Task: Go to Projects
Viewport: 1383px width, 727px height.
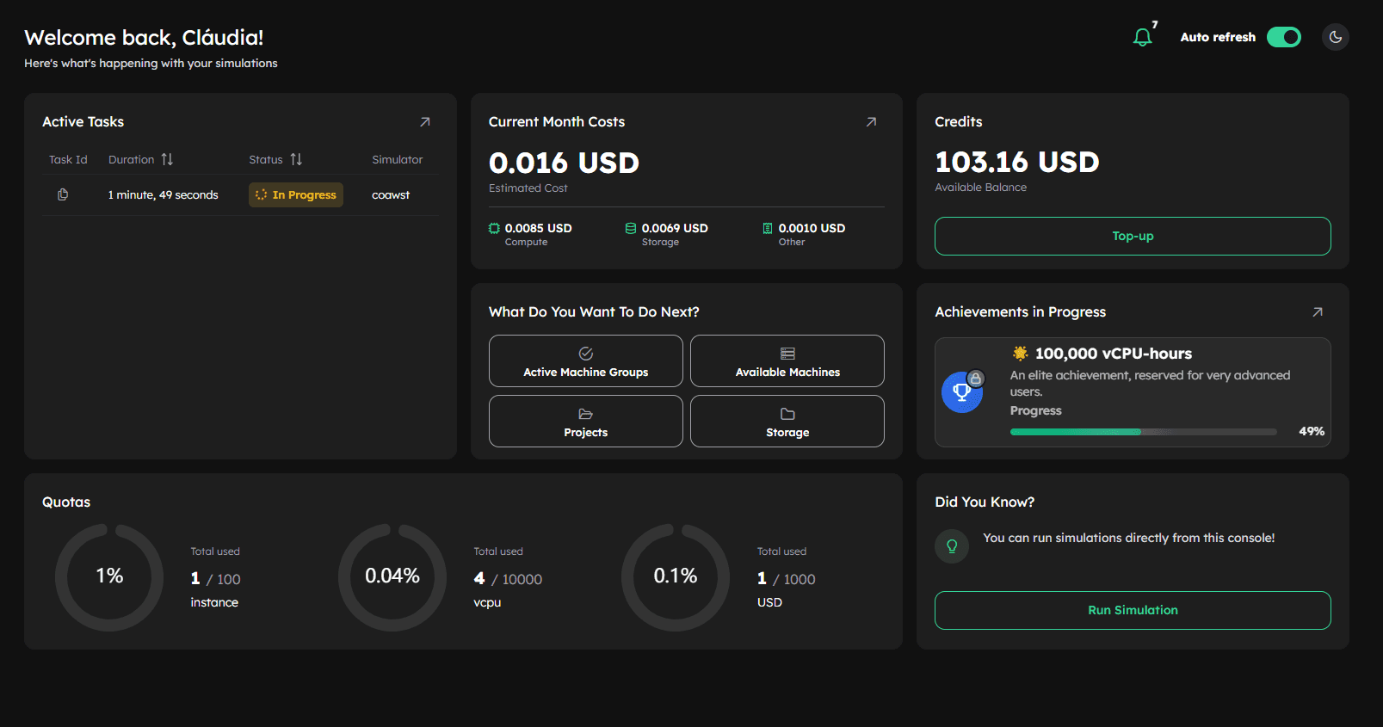Action: (586, 422)
